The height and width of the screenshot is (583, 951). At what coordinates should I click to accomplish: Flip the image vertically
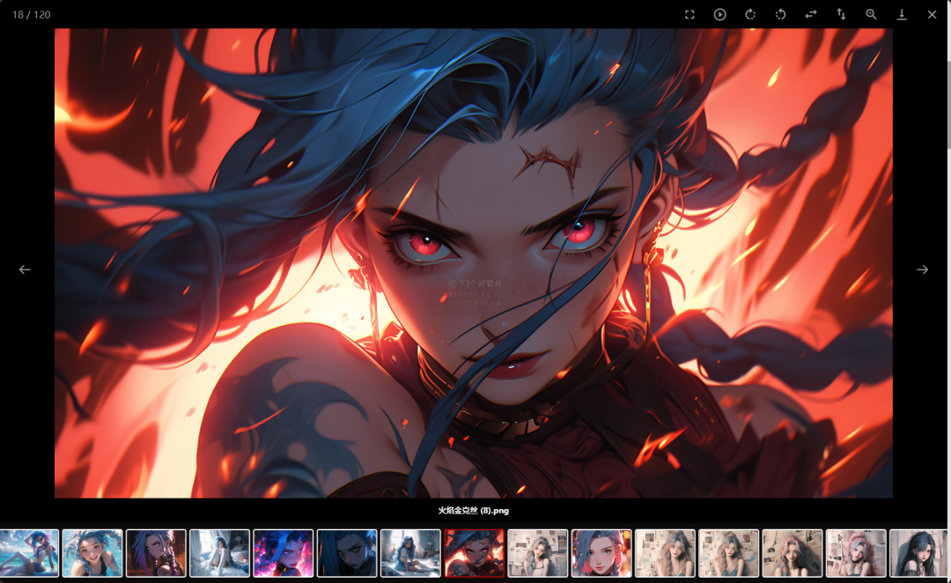pyautogui.click(x=841, y=15)
